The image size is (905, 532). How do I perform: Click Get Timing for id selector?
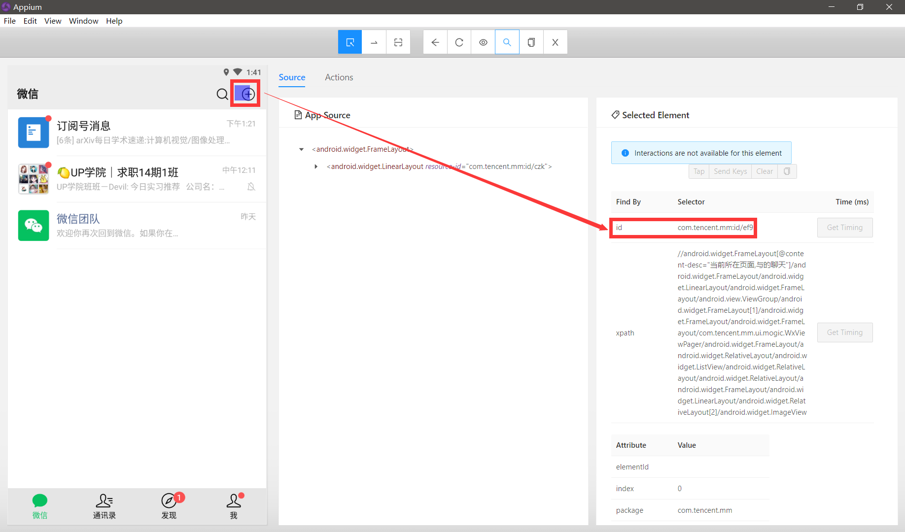pyautogui.click(x=845, y=228)
